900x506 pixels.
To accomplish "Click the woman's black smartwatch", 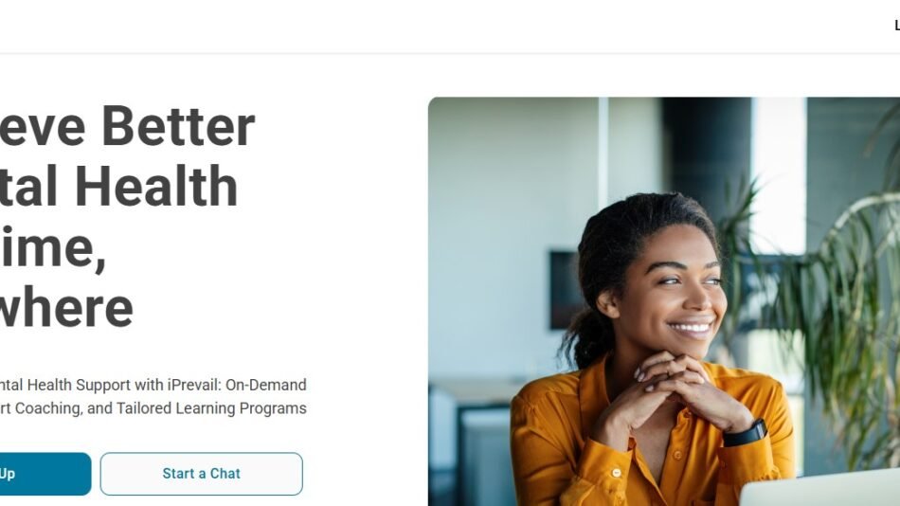I will [745, 434].
